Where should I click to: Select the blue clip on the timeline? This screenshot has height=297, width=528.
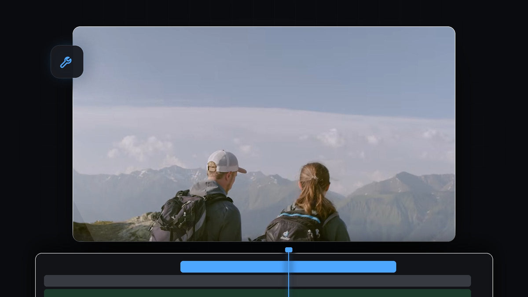(288, 267)
